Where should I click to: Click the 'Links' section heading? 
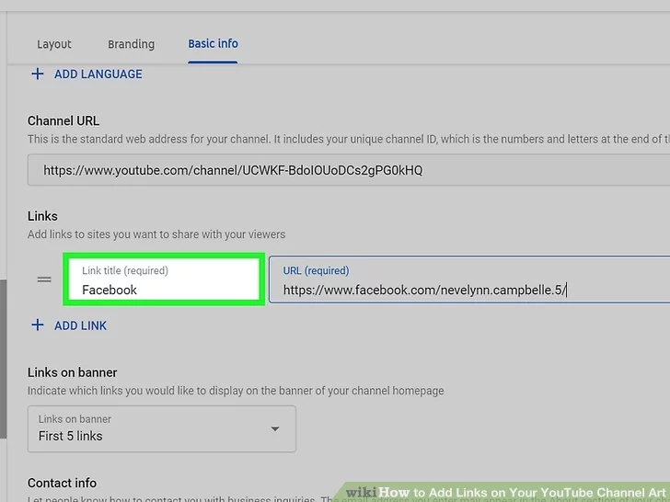[x=42, y=216]
